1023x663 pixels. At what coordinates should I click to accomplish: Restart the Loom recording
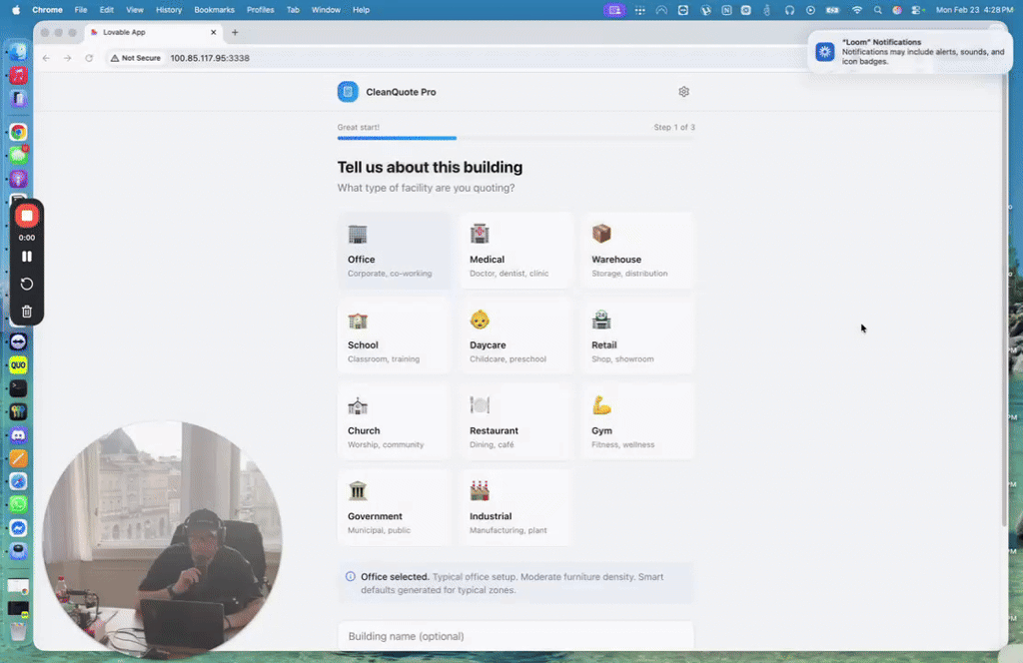[x=26, y=284]
